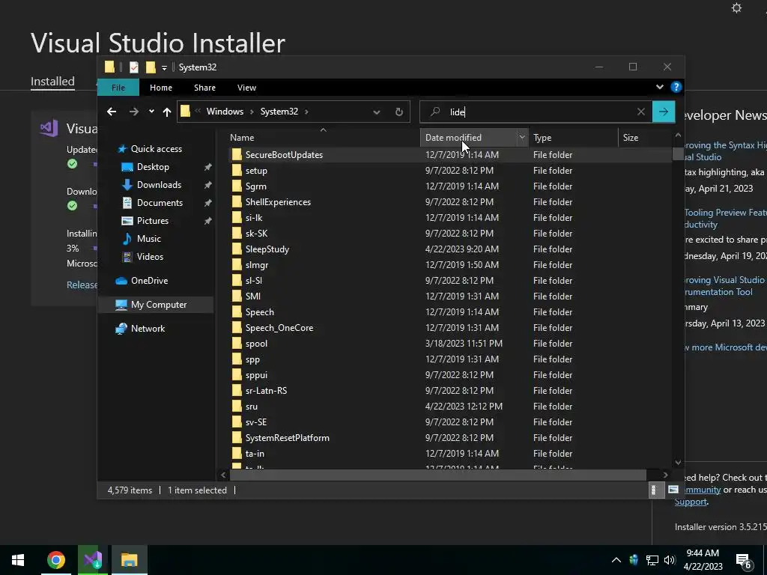The image size is (767, 575).
Task: Open Support link in Visual Studio Installer
Action: [691, 502]
